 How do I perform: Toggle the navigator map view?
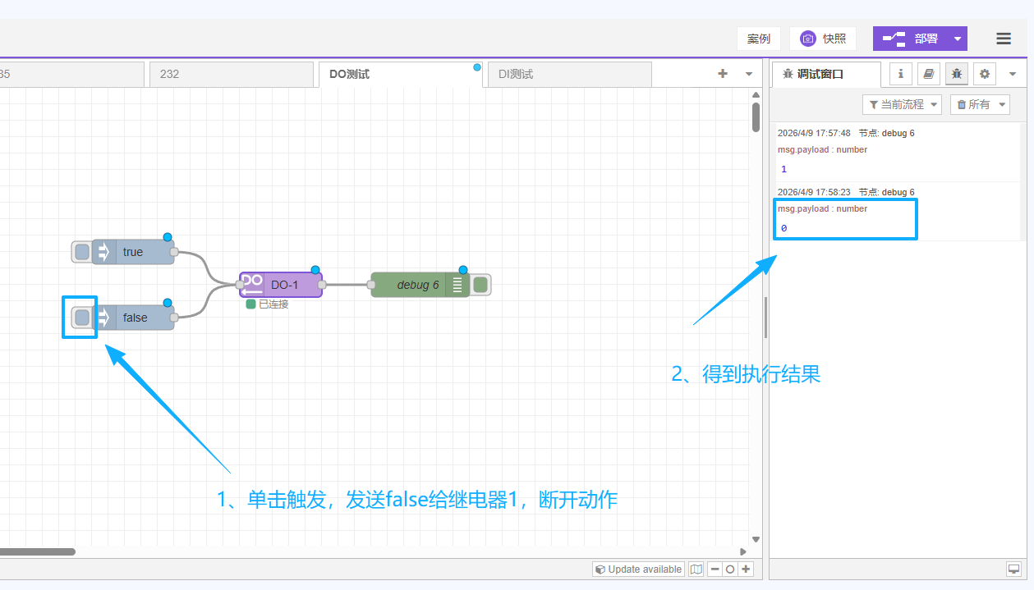(x=696, y=569)
